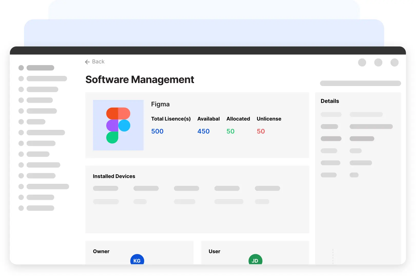Click the Availabal count 450

point(203,131)
